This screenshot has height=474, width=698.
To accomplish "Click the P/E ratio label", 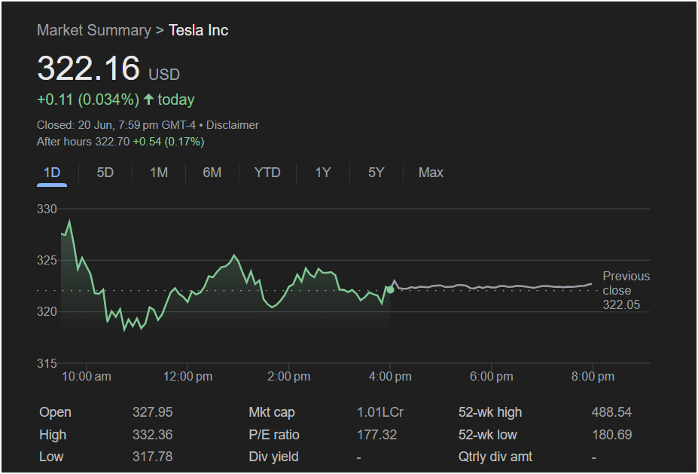I will (x=274, y=435).
